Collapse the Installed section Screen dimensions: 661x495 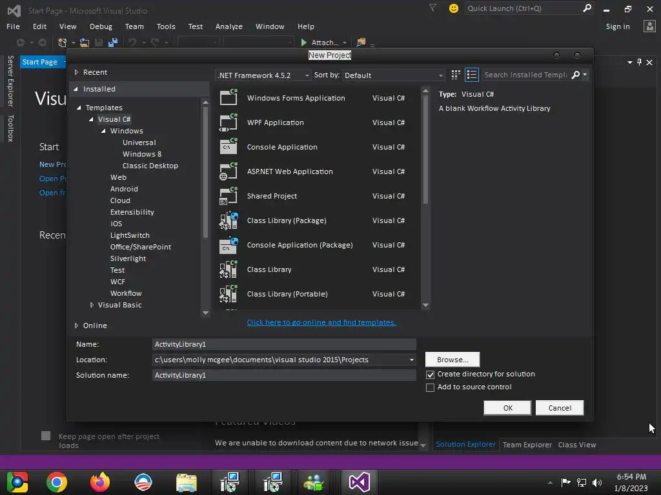pos(76,89)
